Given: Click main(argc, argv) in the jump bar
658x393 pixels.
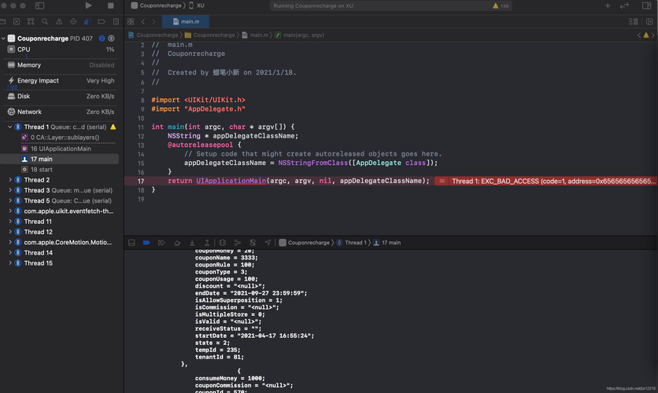Looking at the screenshot, I should (300, 35).
